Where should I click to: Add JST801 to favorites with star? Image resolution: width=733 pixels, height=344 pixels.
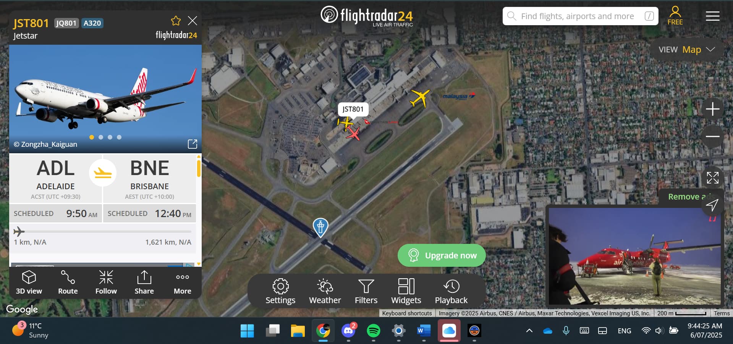(176, 21)
